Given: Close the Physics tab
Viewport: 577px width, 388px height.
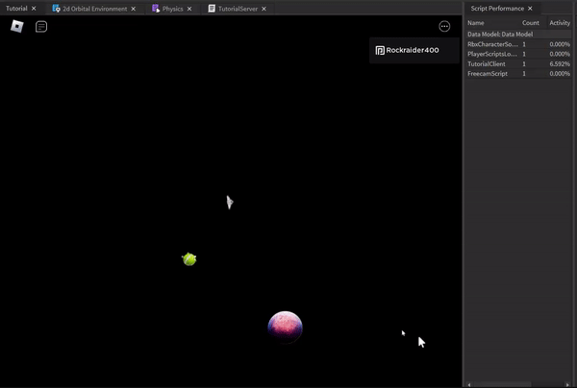Looking at the screenshot, I should coord(189,9).
